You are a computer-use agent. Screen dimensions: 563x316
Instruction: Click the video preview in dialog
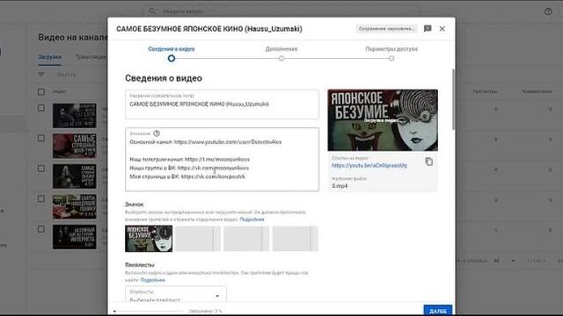(x=383, y=120)
